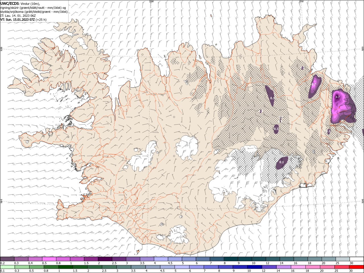Select snow legend swatch between 5 and 6
The width and height of the screenshot is (364, 273).
189,259
